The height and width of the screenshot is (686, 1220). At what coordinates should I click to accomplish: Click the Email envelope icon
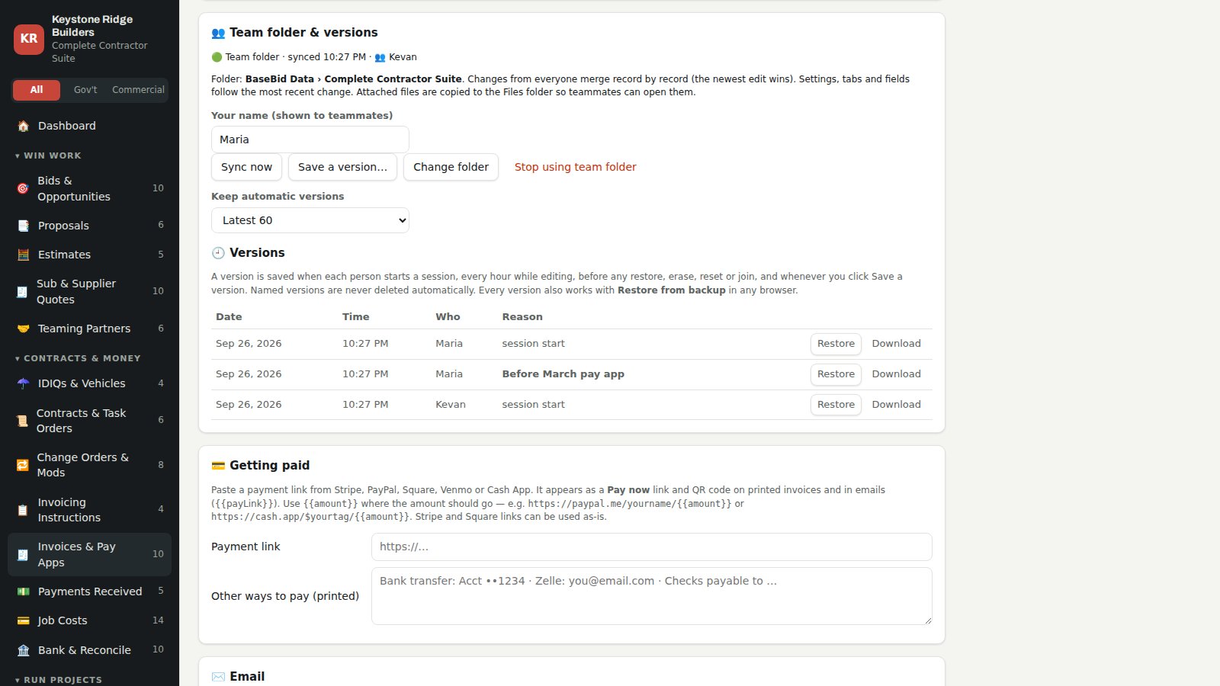[x=218, y=677]
